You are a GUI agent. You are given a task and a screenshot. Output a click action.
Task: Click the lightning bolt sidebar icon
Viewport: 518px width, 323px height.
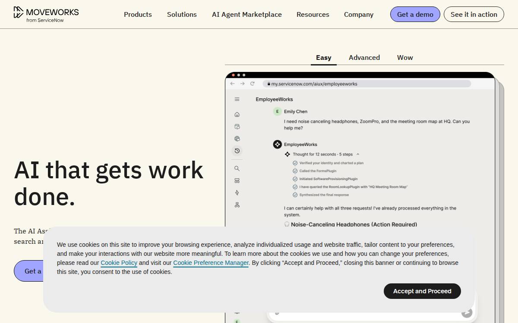[x=237, y=193]
